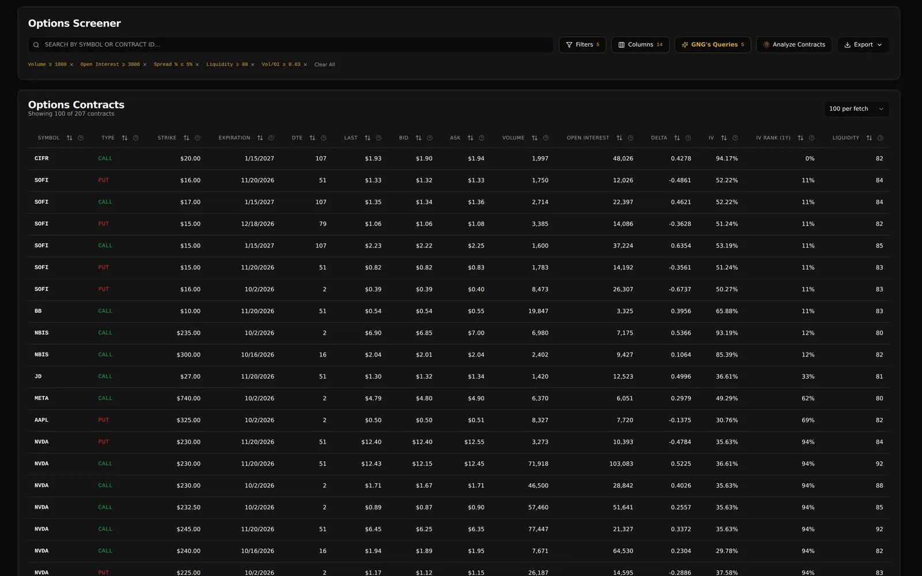Sort by Volume arrows icon
This screenshot has height=576, width=922.
click(535, 138)
